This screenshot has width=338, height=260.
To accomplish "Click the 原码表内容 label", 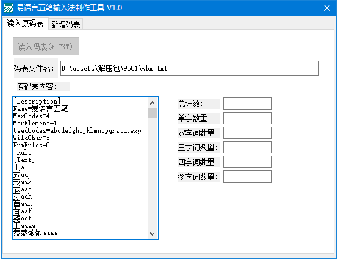I will [x=37, y=86].
